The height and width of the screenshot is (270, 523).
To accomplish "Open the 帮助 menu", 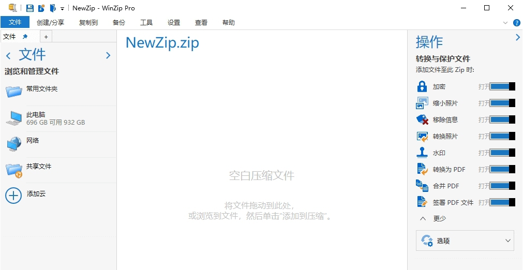I will 229,23.
